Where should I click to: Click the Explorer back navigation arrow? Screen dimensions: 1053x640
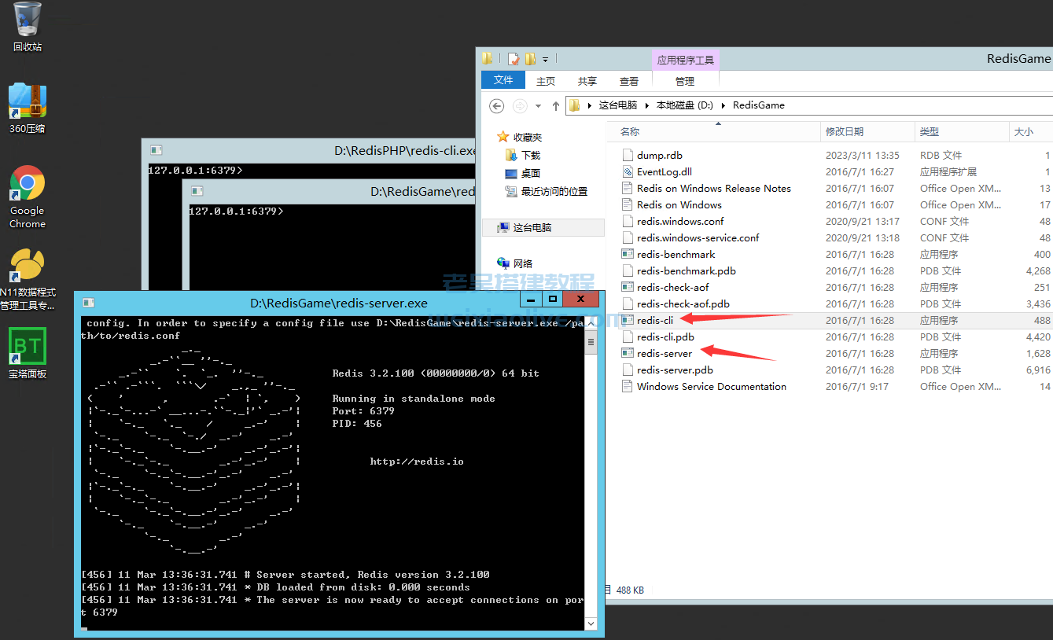[496, 105]
